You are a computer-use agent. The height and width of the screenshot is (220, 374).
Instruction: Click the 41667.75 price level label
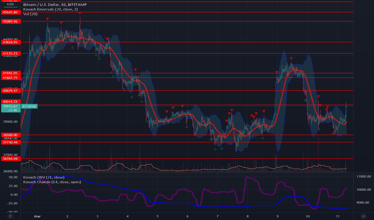tap(11, 78)
